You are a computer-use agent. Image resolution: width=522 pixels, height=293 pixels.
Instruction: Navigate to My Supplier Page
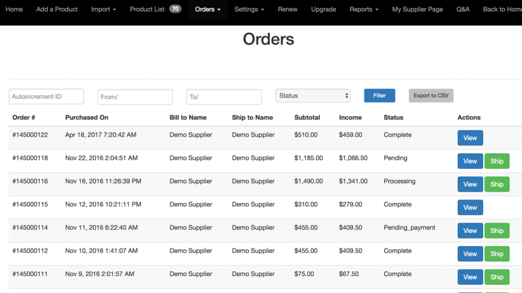click(417, 9)
